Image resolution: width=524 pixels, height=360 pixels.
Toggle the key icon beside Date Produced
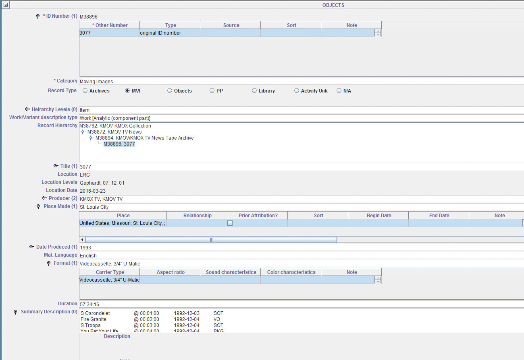(32, 247)
